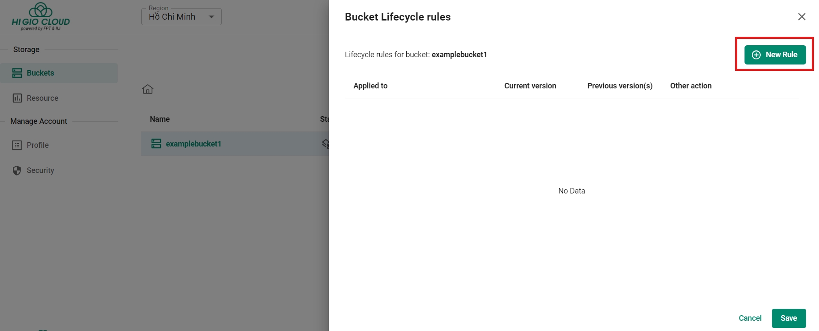819x331 pixels.
Task: Click the Applied to column header
Action: tap(370, 86)
